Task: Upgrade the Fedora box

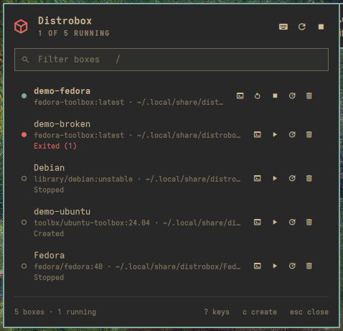Action: point(292,266)
